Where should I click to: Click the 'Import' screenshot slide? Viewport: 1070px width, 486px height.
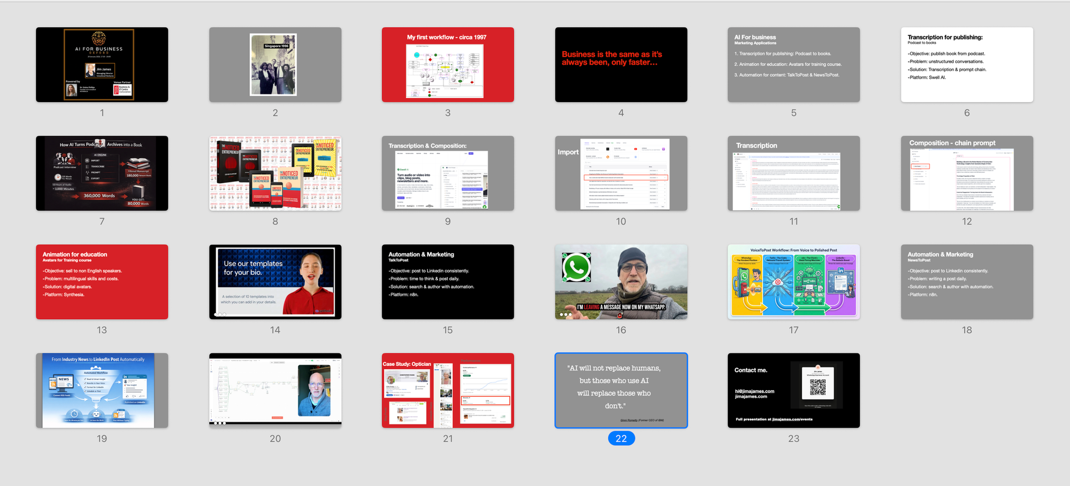(621, 173)
